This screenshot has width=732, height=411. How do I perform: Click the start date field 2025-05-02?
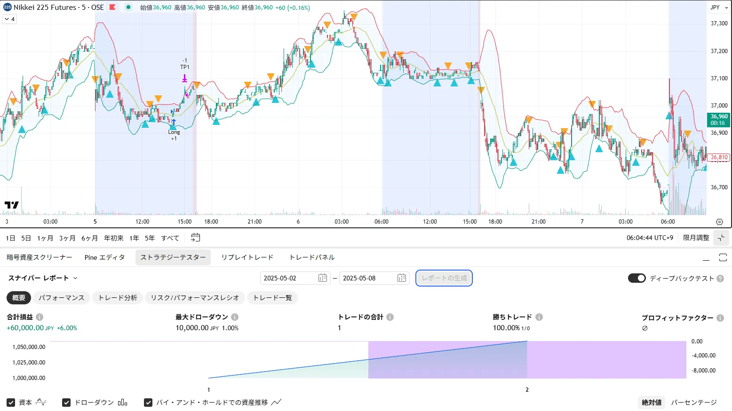pyautogui.click(x=288, y=278)
